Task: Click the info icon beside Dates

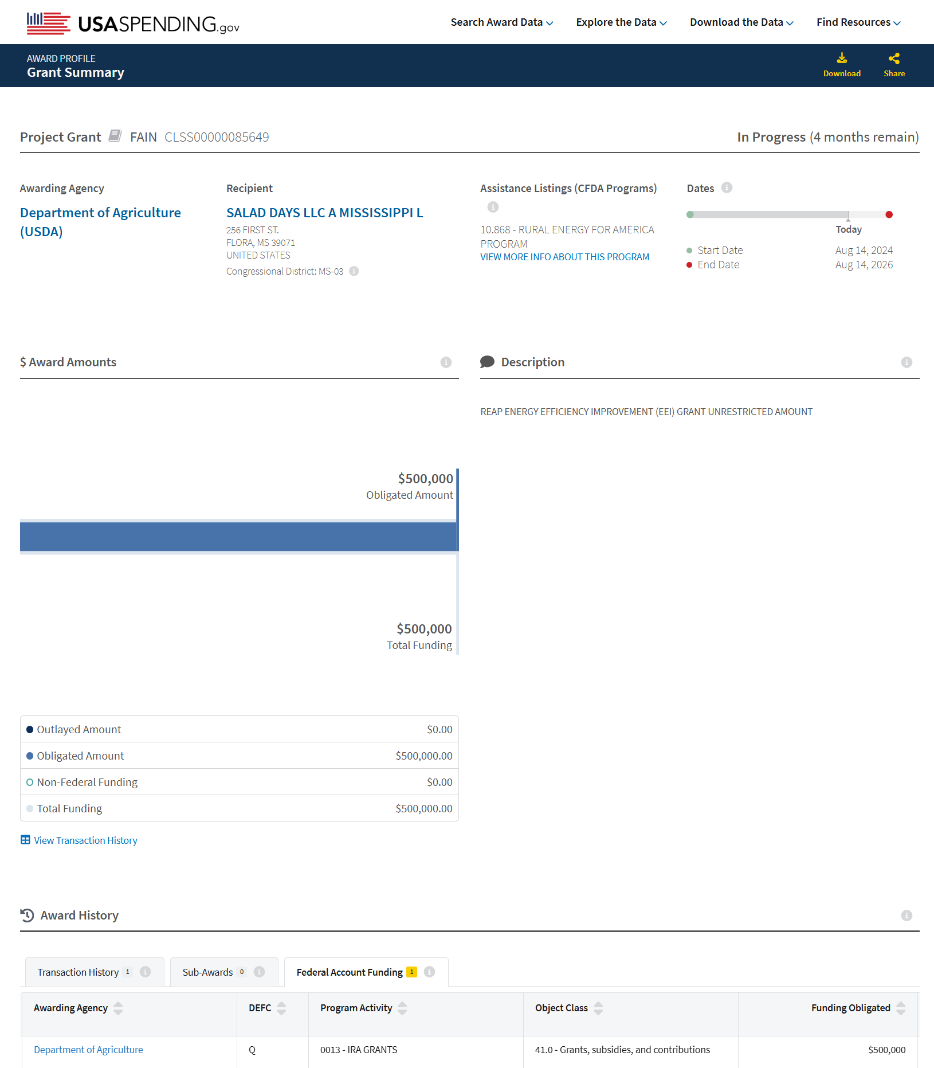Action: (727, 187)
